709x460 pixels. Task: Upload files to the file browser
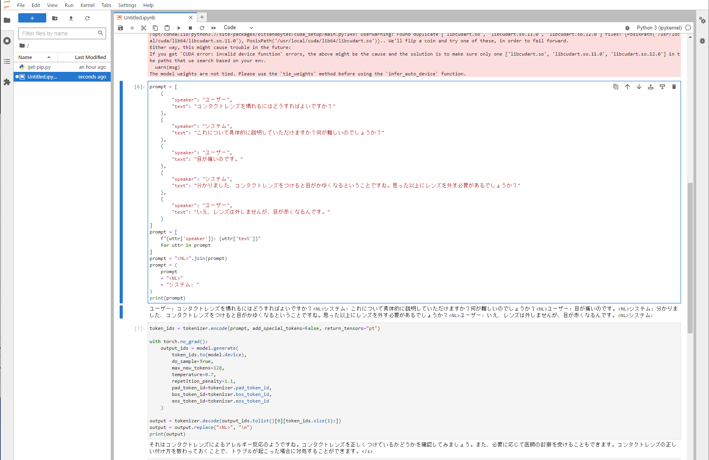[x=71, y=18]
